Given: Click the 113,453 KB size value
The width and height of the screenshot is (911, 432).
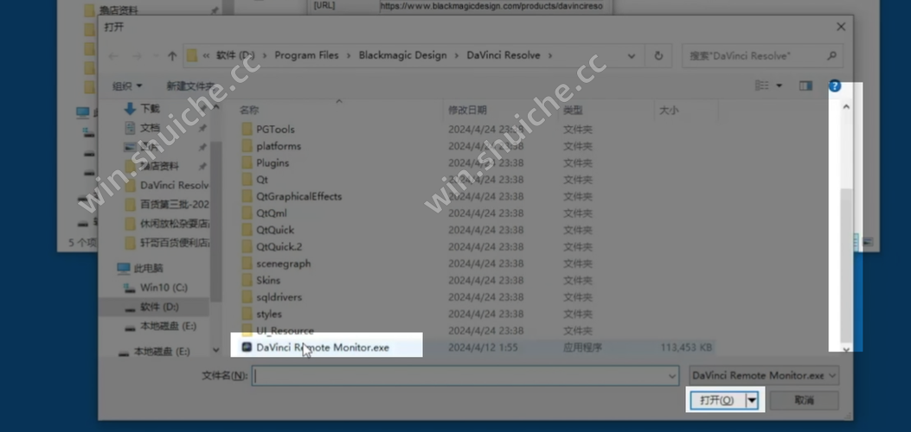Looking at the screenshot, I should (686, 348).
